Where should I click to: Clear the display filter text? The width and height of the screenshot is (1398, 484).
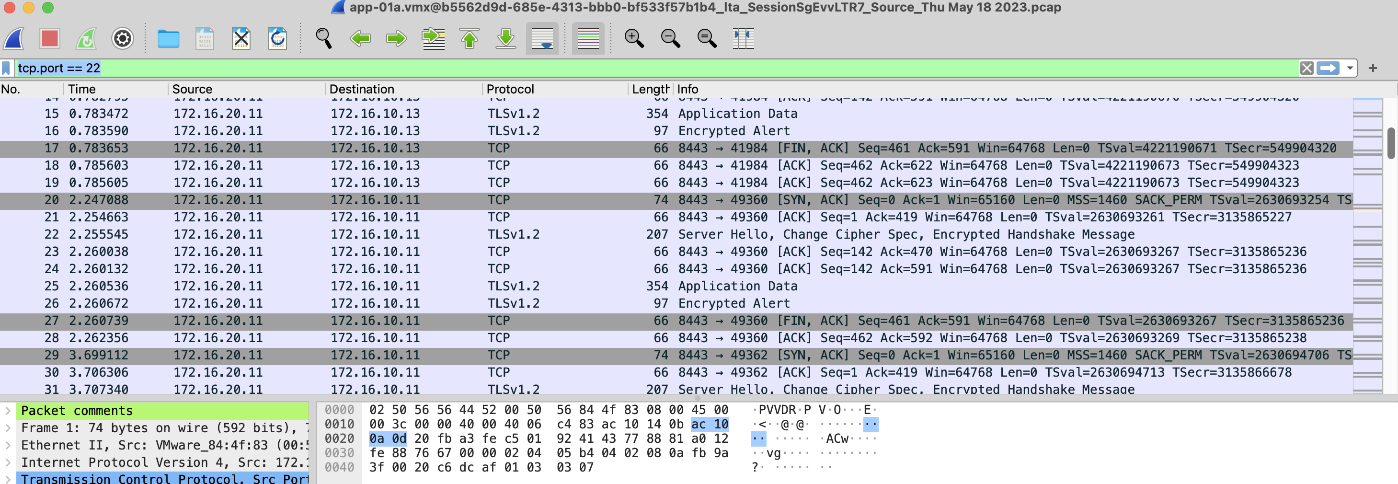(1306, 69)
